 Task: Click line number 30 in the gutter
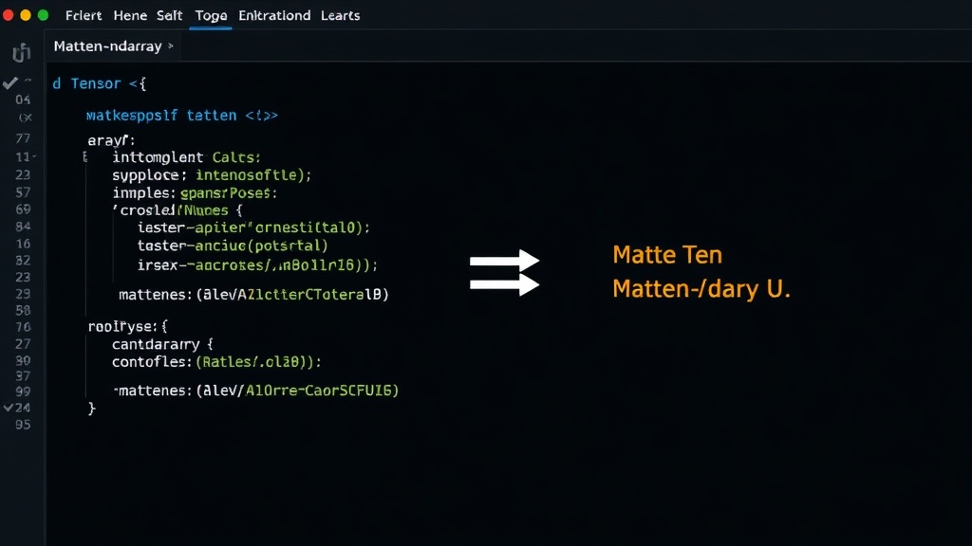[x=23, y=360]
